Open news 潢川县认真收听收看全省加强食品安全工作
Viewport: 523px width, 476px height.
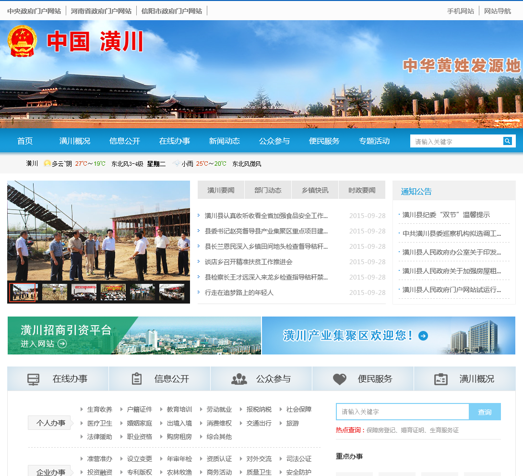click(x=266, y=216)
